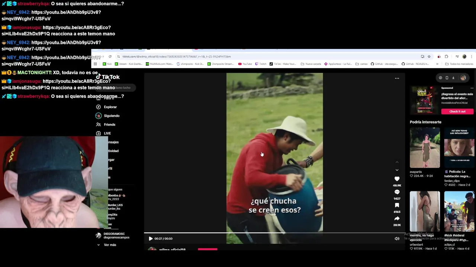Open evapartis recommended video thumbnail
The width and height of the screenshot is (476, 267).
pyautogui.click(x=425, y=148)
